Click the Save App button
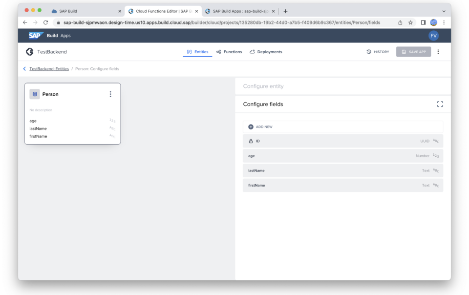The height and width of the screenshot is (295, 469). (414, 52)
